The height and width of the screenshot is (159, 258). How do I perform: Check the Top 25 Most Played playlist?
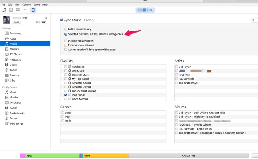[x=66, y=91]
